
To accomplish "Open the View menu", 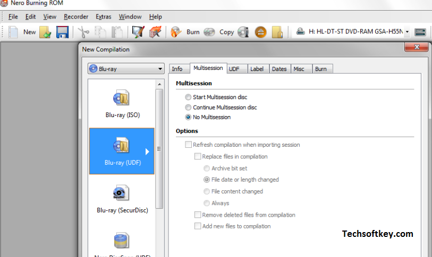I will pos(49,17).
